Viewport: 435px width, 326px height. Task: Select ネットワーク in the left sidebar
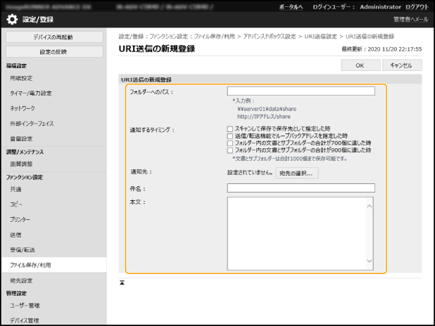[23, 108]
